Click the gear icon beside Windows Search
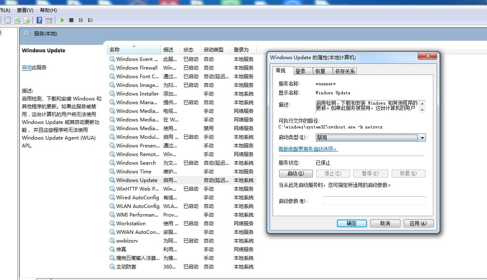 [x=112, y=163]
